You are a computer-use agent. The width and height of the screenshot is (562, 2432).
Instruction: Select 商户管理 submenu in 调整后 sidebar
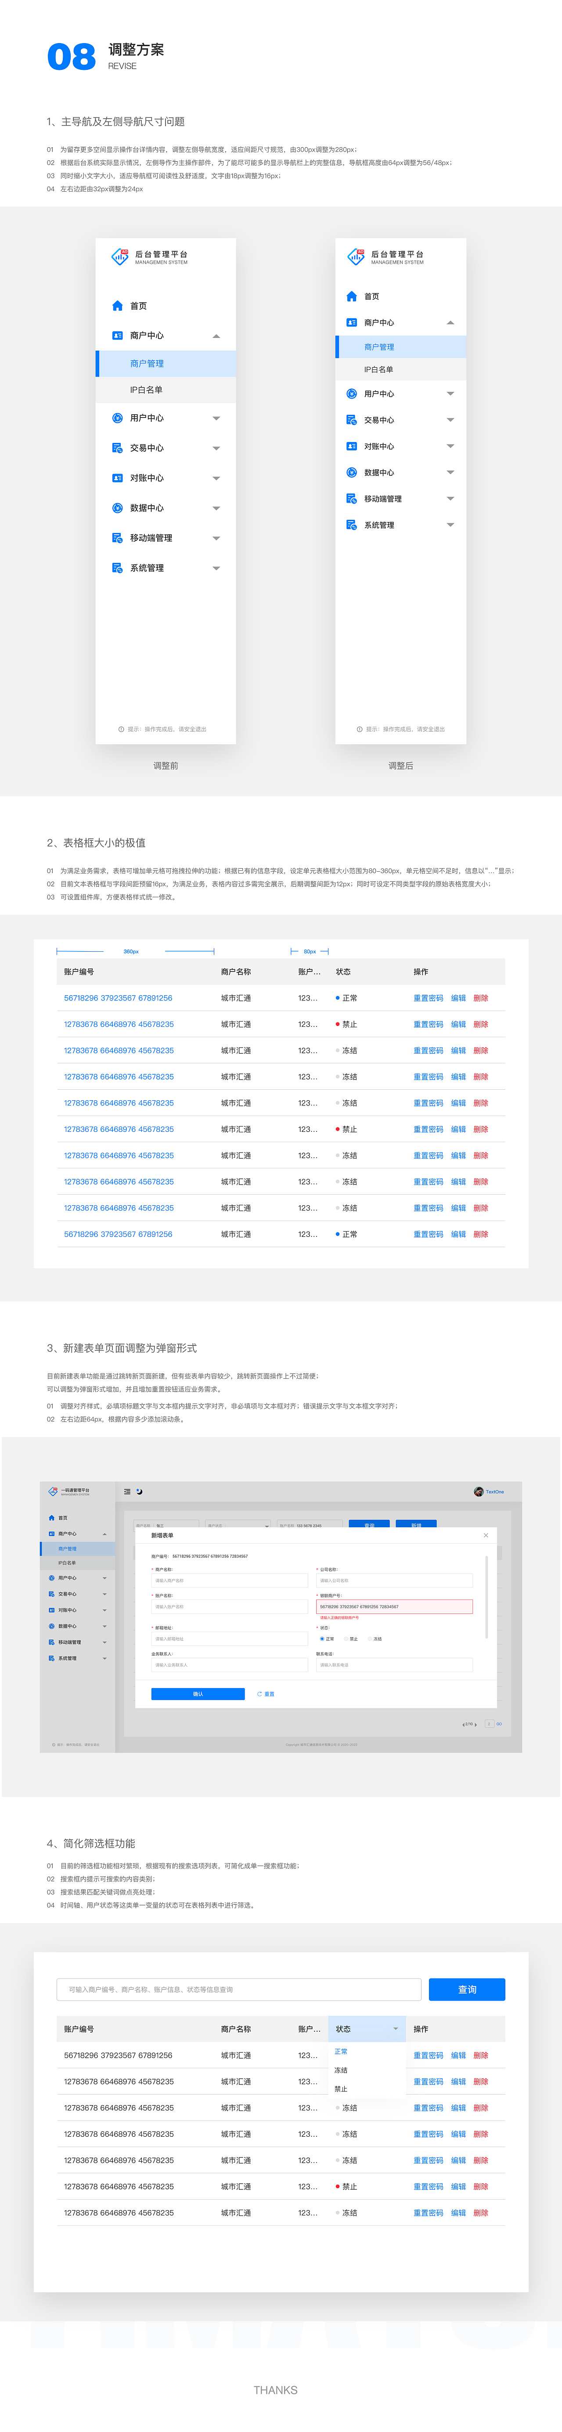click(x=401, y=347)
